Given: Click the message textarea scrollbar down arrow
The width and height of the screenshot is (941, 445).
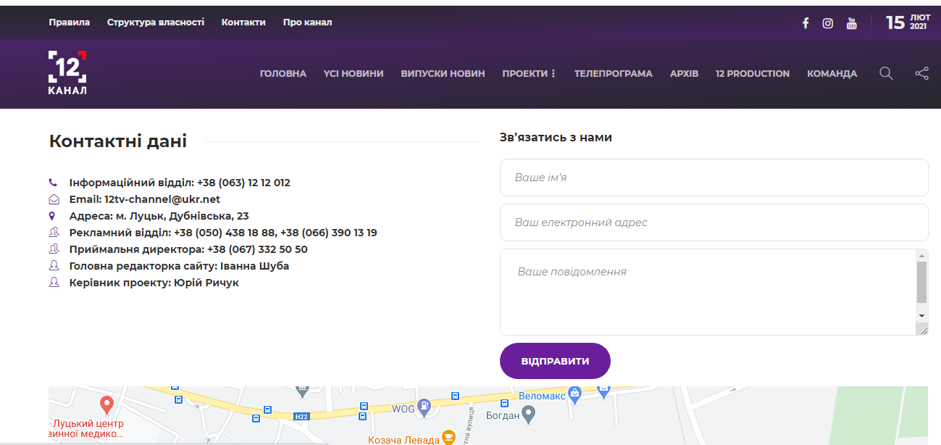Looking at the screenshot, I should click(921, 317).
